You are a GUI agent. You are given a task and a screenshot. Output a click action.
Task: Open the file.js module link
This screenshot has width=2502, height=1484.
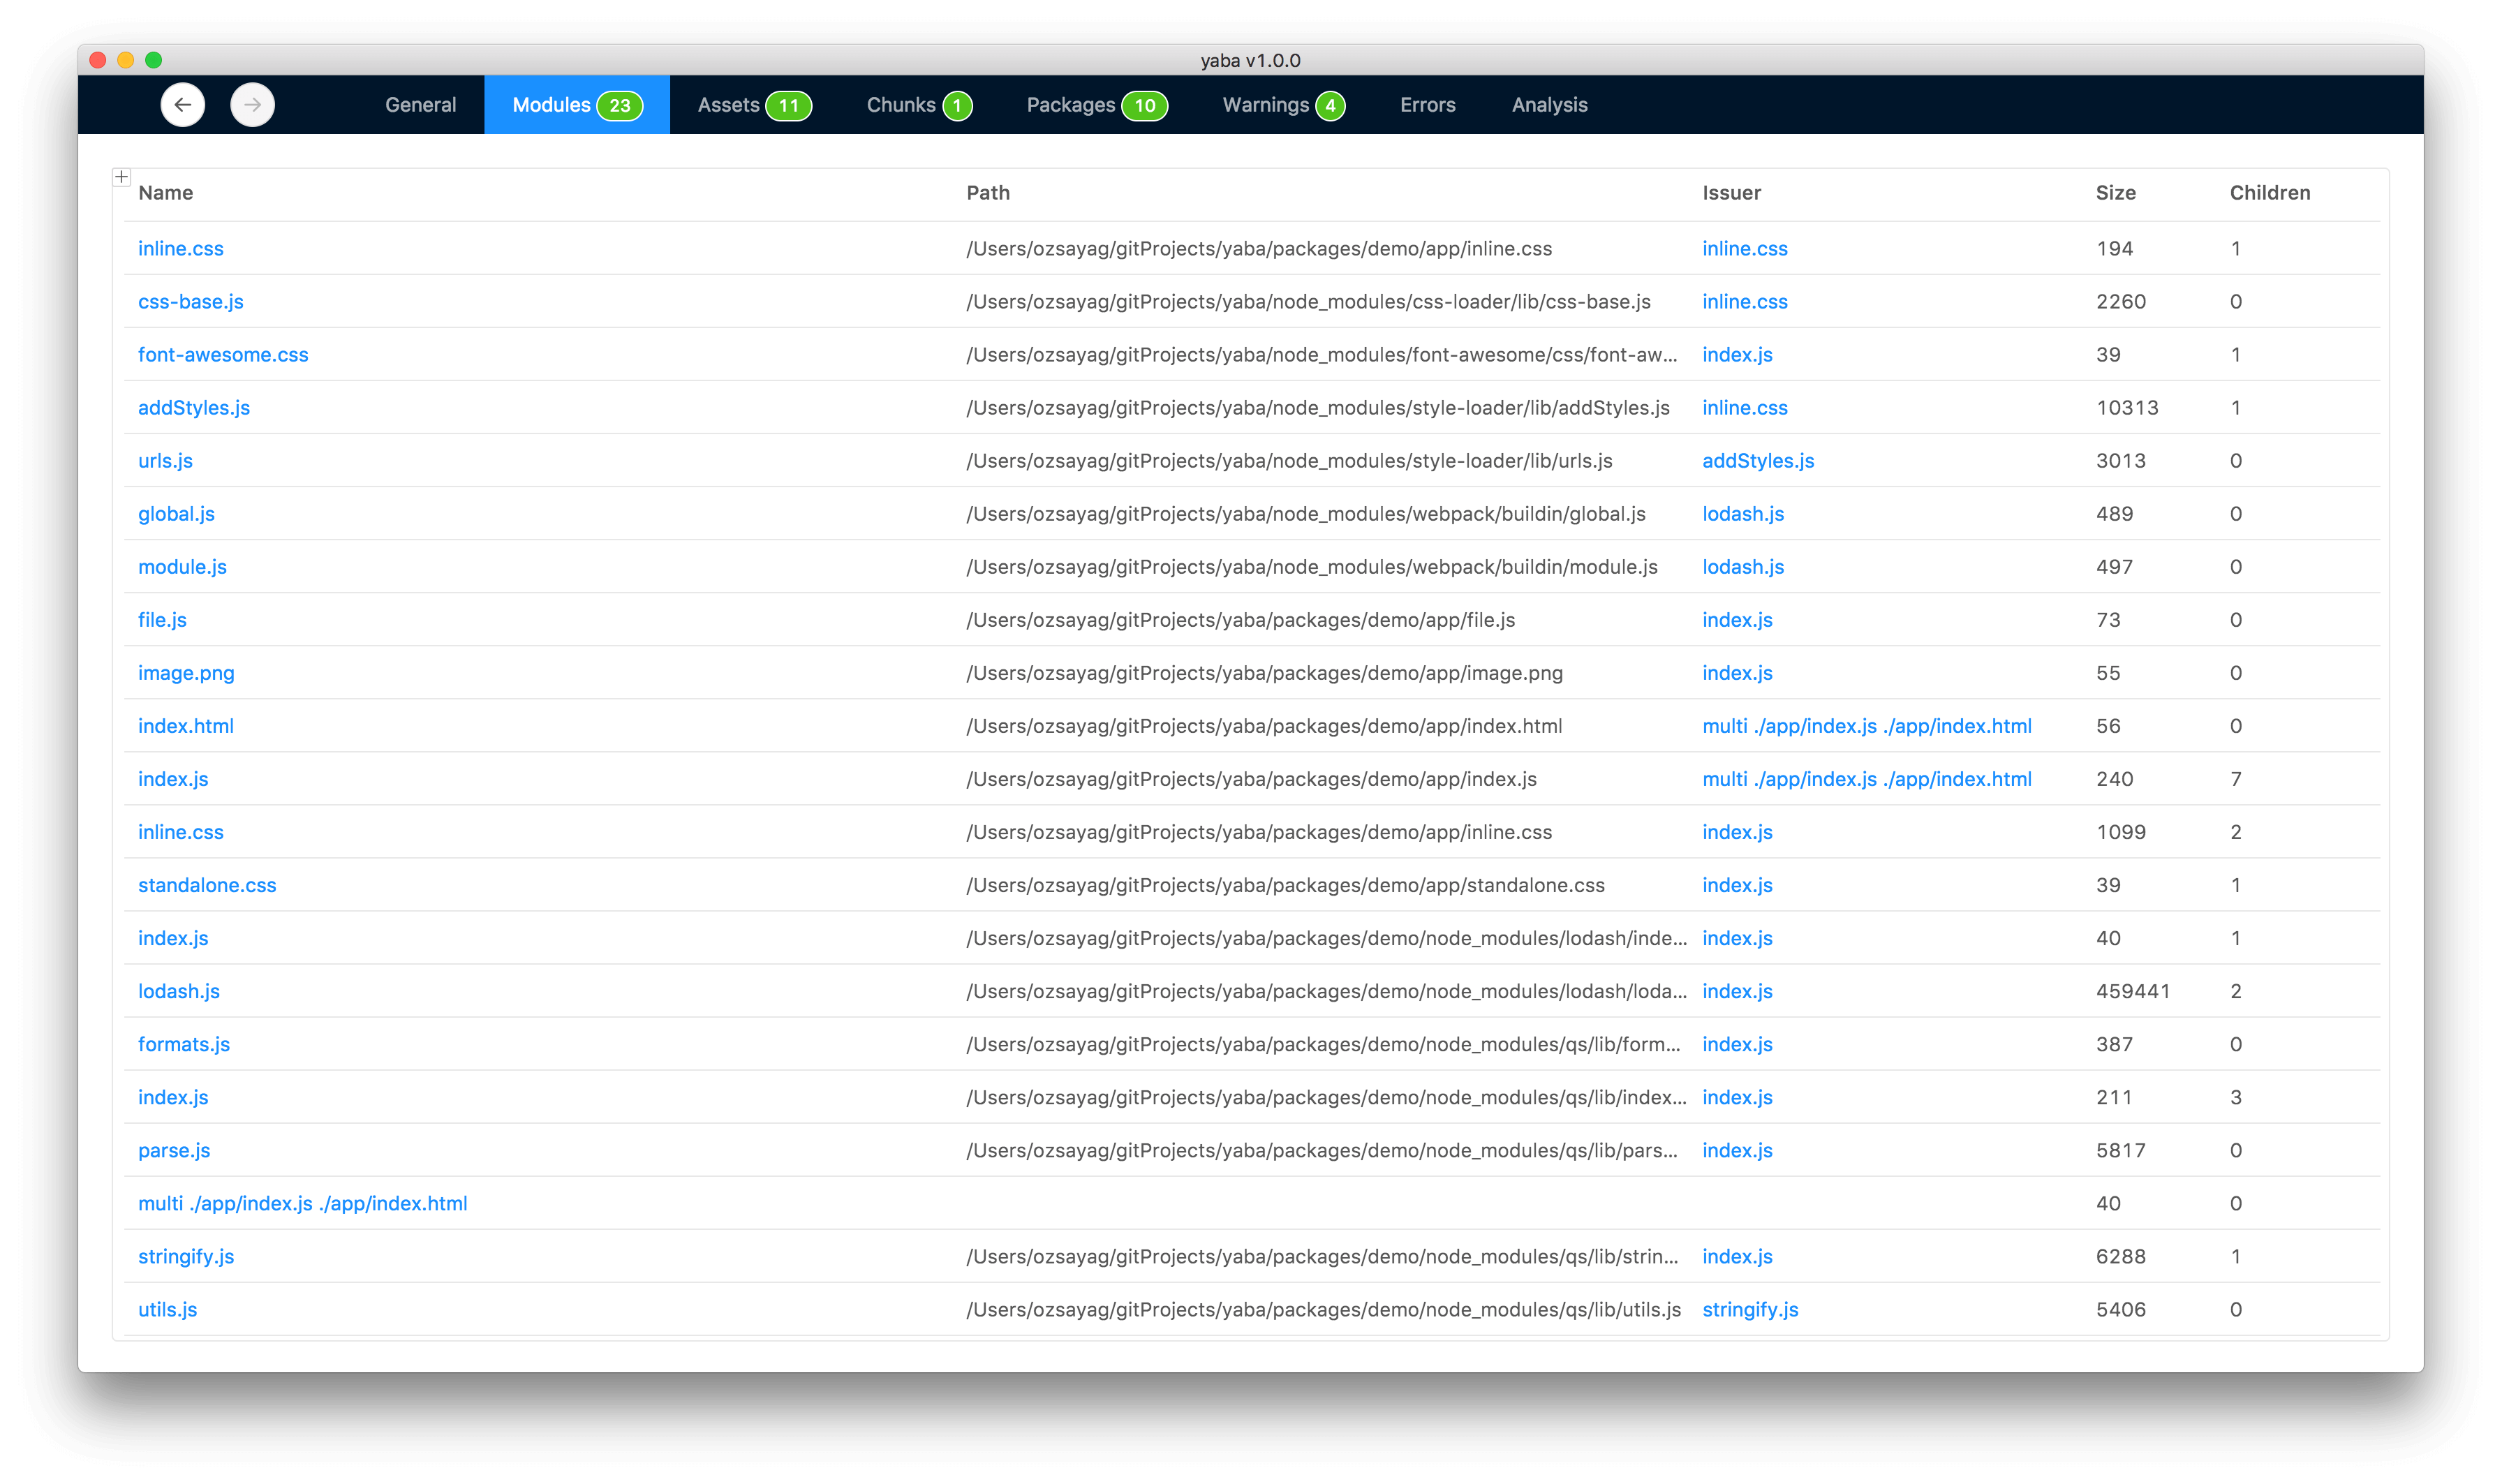pyautogui.click(x=162, y=620)
